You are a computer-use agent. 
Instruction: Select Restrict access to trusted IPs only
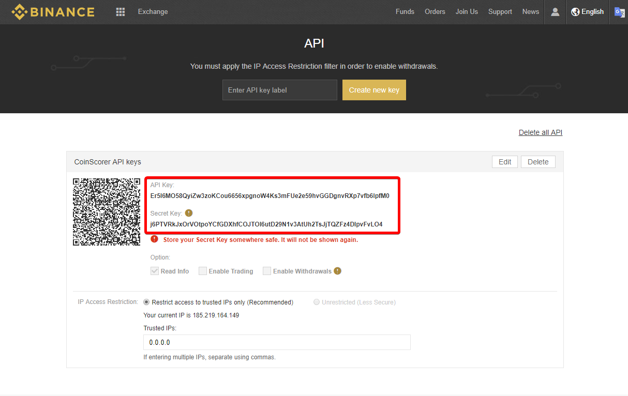pos(146,302)
